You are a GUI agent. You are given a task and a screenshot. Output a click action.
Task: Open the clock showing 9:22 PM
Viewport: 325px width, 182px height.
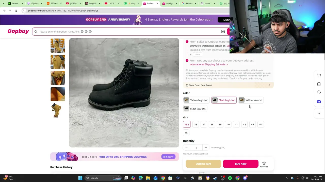coord(317,178)
